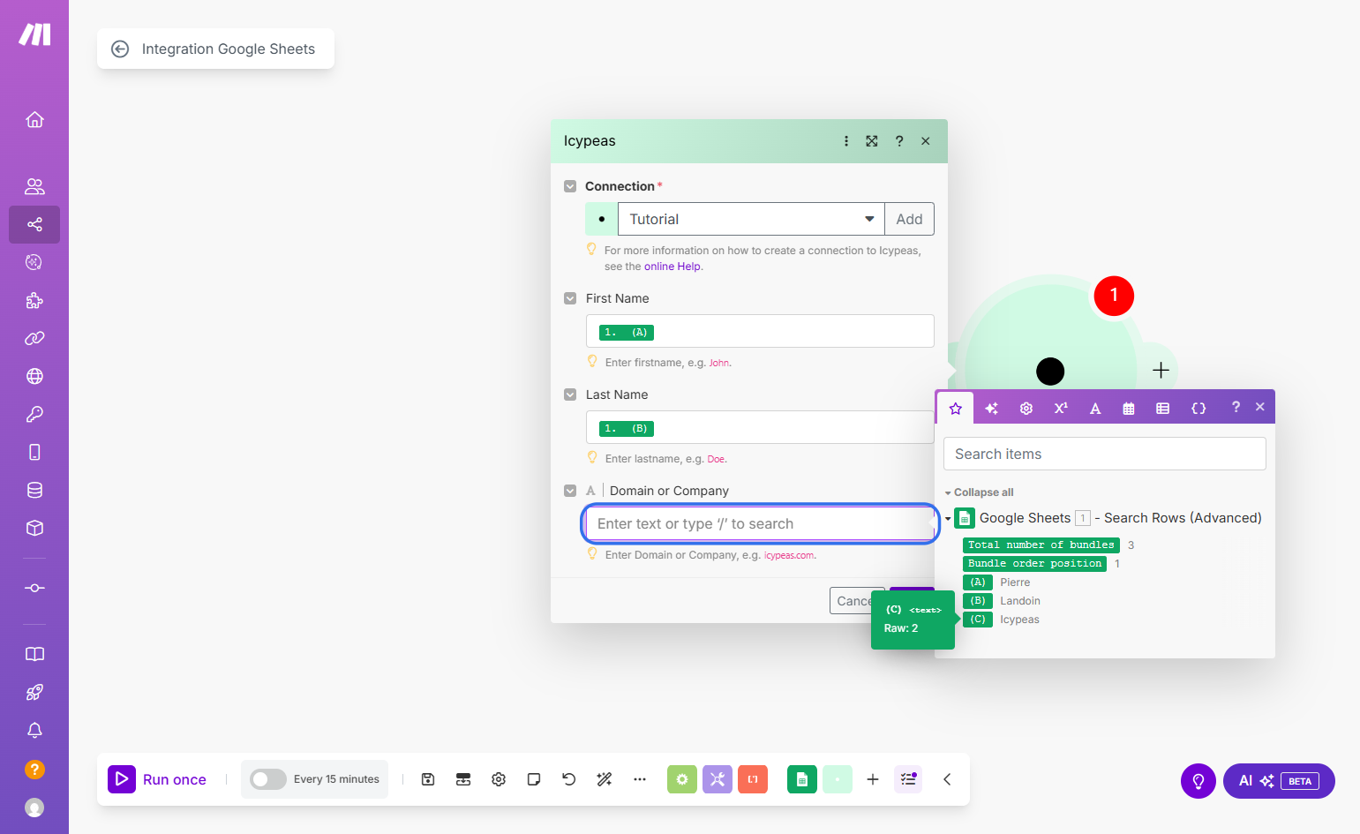
Task: Click the green Google Sheets module icon
Action: click(x=802, y=779)
